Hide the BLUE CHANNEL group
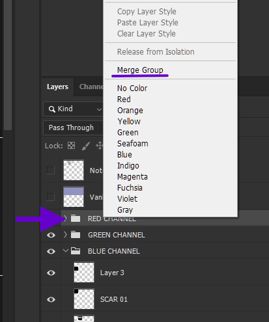The height and width of the screenshot is (322, 269). pyautogui.click(x=51, y=251)
